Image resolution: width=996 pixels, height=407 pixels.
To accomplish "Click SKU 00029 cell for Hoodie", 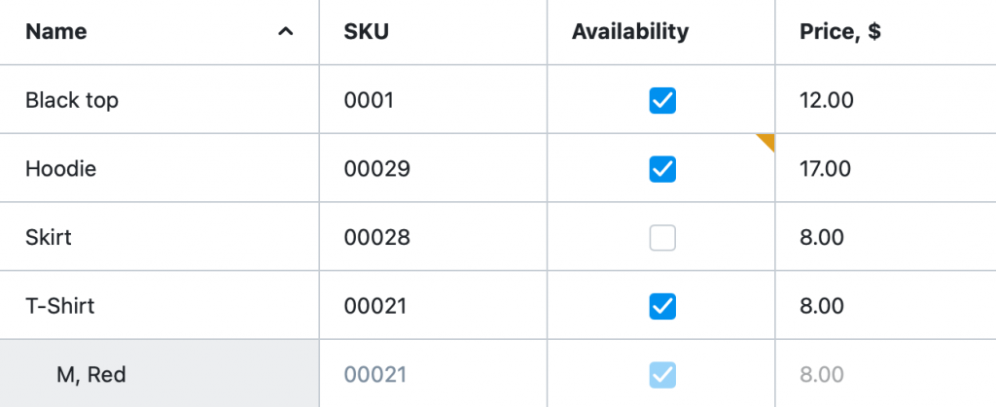I will pyautogui.click(x=433, y=169).
